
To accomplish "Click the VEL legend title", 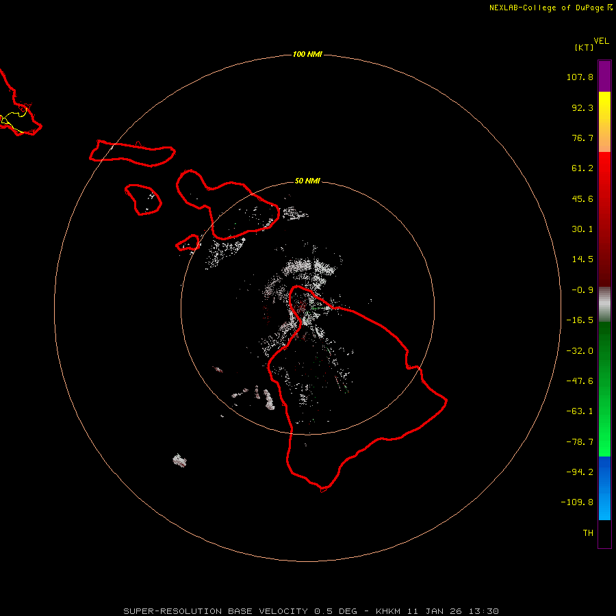I will [x=602, y=41].
